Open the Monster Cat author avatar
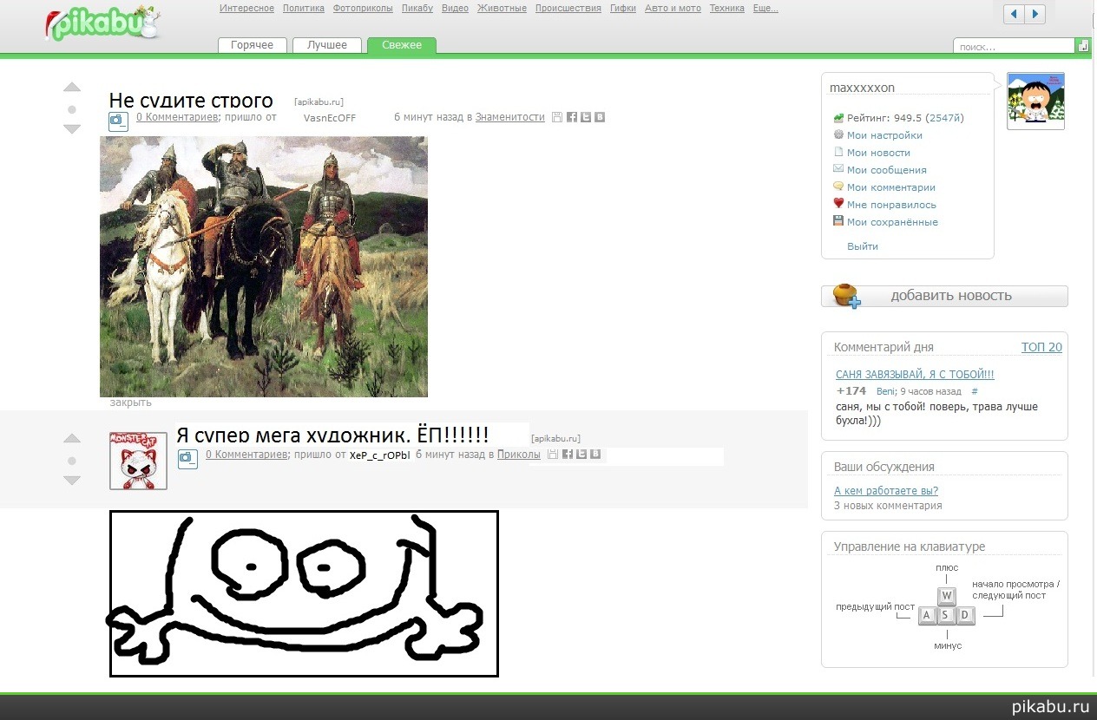The image size is (1097, 720). pyautogui.click(x=138, y=461)
